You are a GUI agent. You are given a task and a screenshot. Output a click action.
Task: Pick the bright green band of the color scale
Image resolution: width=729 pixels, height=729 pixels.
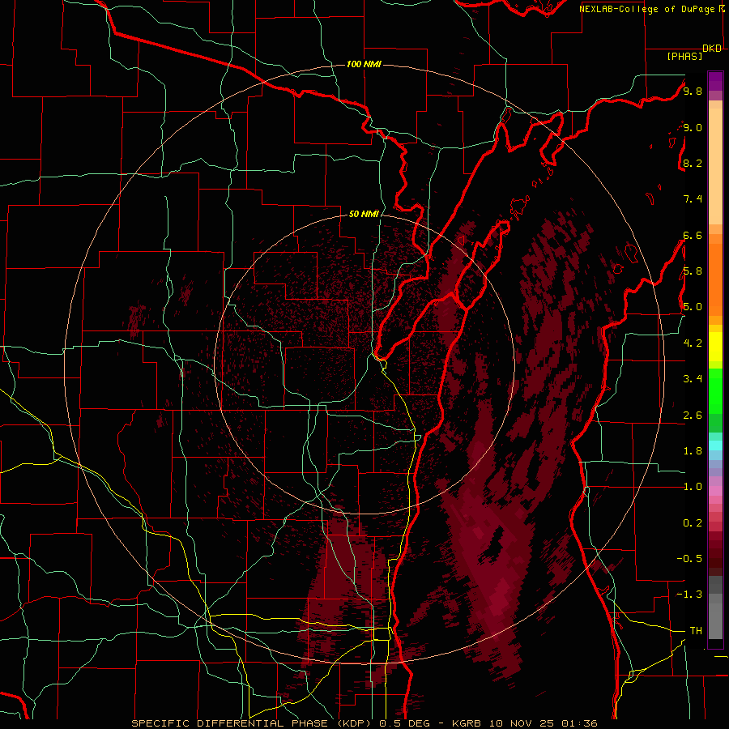[715, 390]
